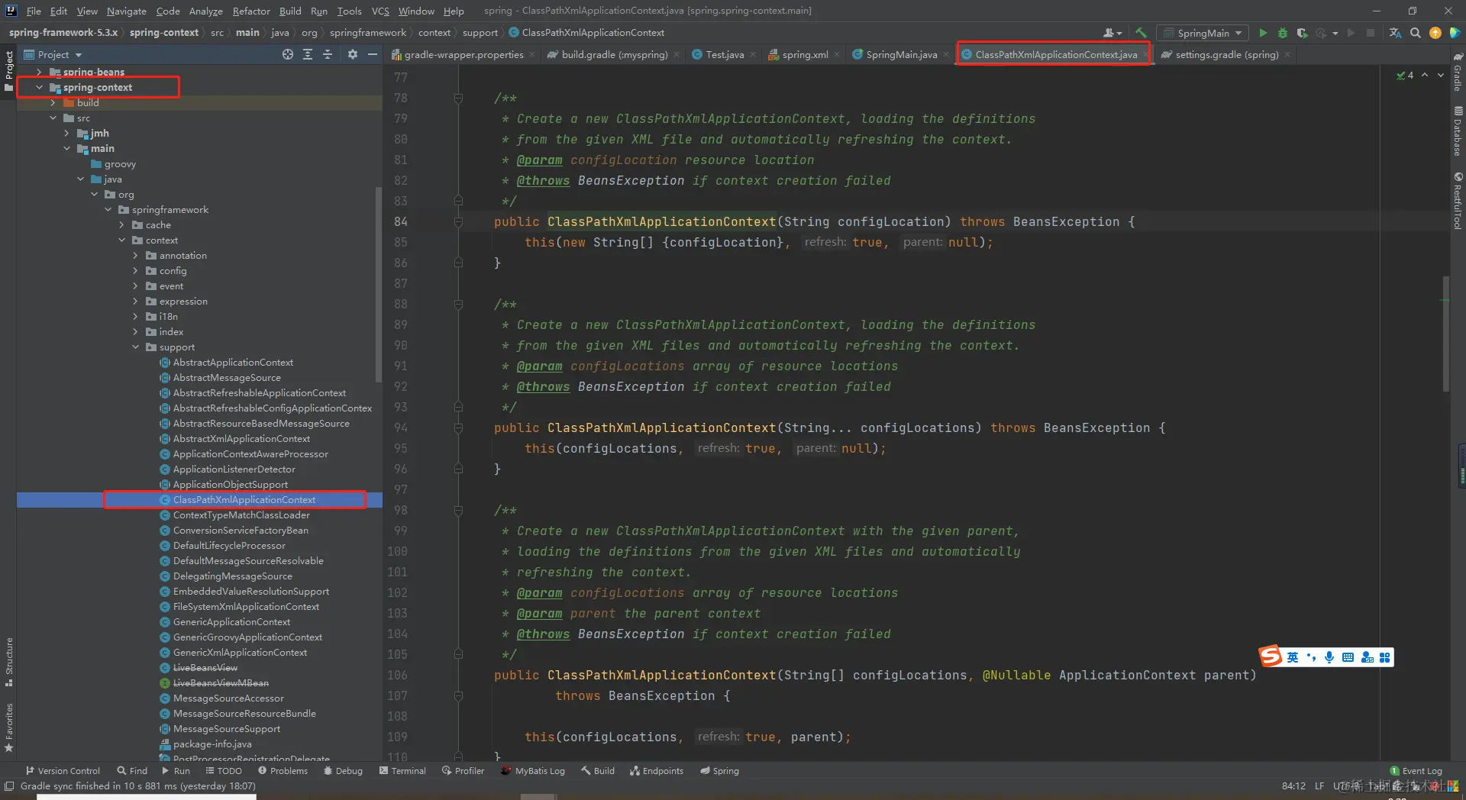Select FileSystemXmlApplicationContext in the tree
The height and width of the screenshot is (800, 1466).
(x=246, y=606)
